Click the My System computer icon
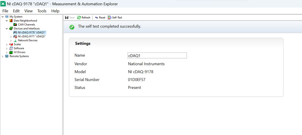 pyautogui.click(x=7, y=17)
